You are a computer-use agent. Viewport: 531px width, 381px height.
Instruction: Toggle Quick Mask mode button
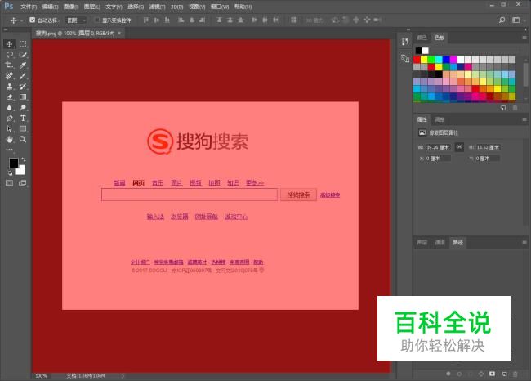9,183
